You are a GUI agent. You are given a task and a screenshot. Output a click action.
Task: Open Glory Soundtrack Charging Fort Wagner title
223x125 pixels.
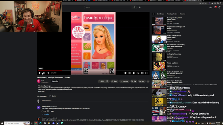(x=176, y=28)
